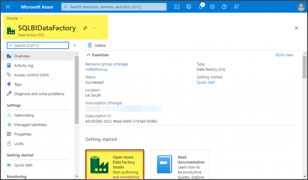The height and width of the screenshot is (180, 308).
Task: Open the notifications bell
Action: pos(201,7)
